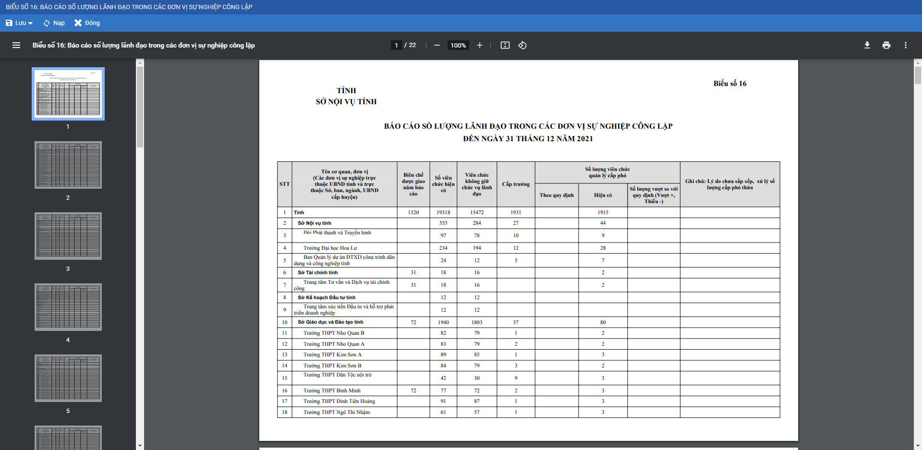Click the fit to page icon
This screenshot has width=922, height=450.
pyautogui.click(x=505, y=45)
